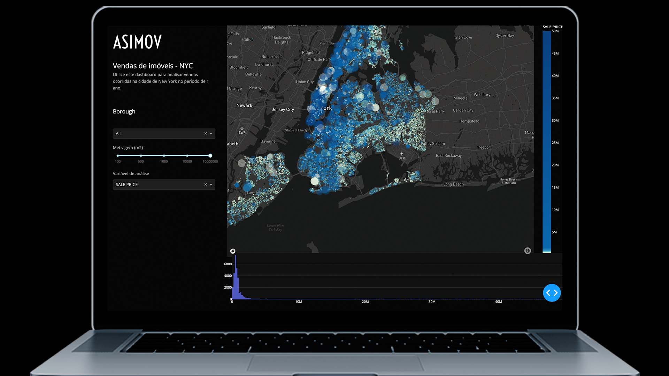Expand the Borough dropdown arrow
Screen dimensions: 669x376
211,134
